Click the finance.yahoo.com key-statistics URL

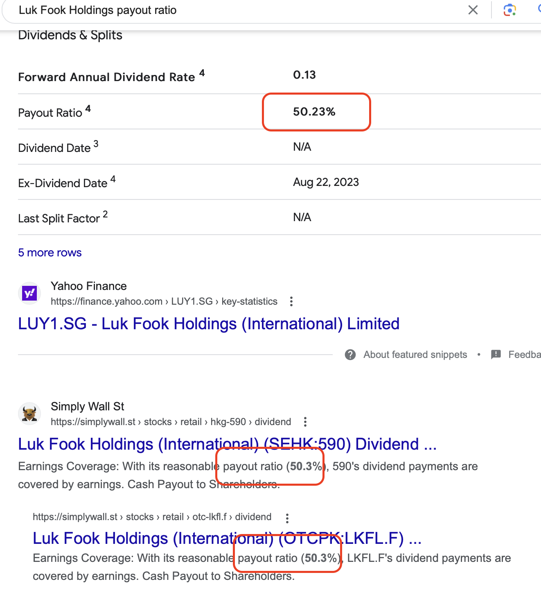coord(164,301)
